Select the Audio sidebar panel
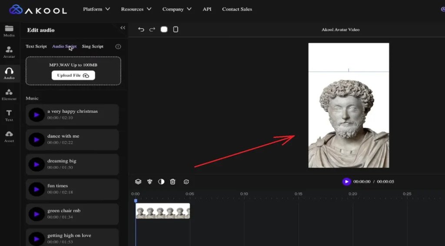The width and height of the screenshot is (445, 246). pyautogui.click(x=9, y=73)
